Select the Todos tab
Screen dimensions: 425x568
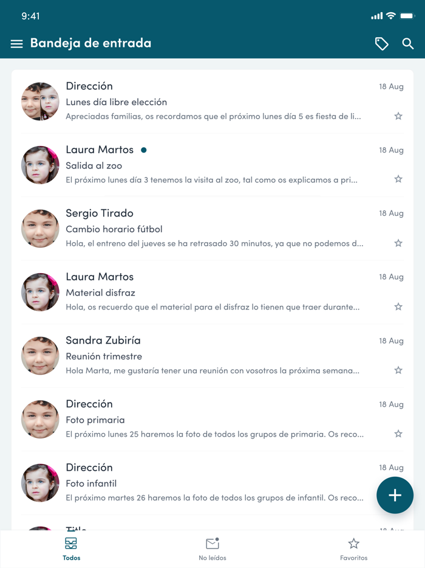pos(71,549)
